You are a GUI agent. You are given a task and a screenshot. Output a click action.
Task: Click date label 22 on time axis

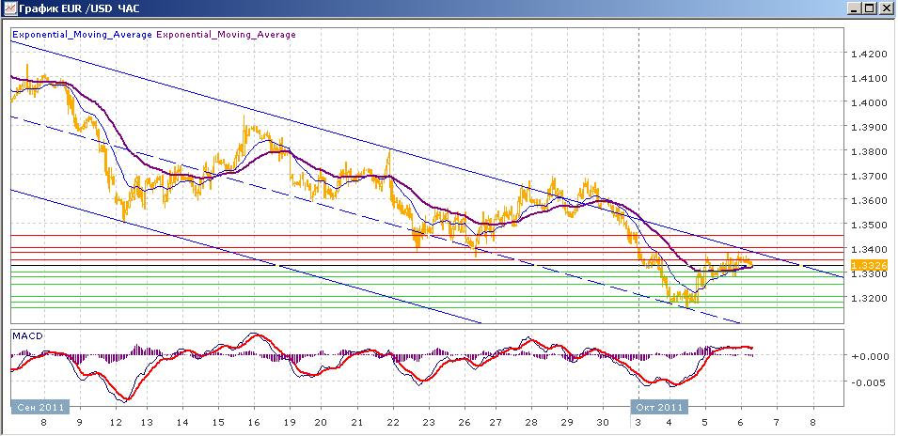tap(393, 423)
